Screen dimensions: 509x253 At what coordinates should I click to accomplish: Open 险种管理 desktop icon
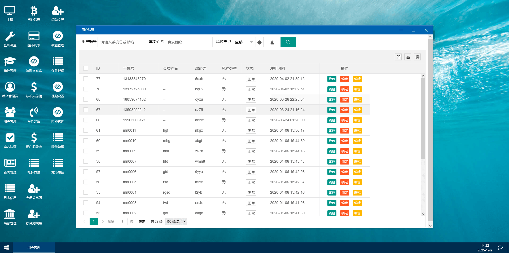58,115
